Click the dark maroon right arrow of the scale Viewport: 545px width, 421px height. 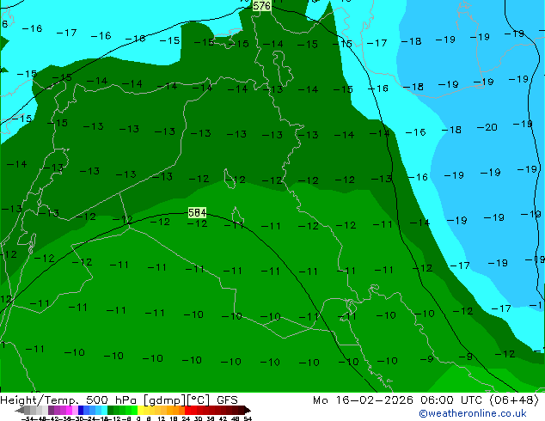point(248,410)
